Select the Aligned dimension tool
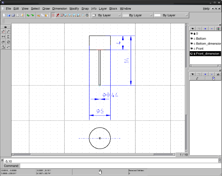 (3, 31)
